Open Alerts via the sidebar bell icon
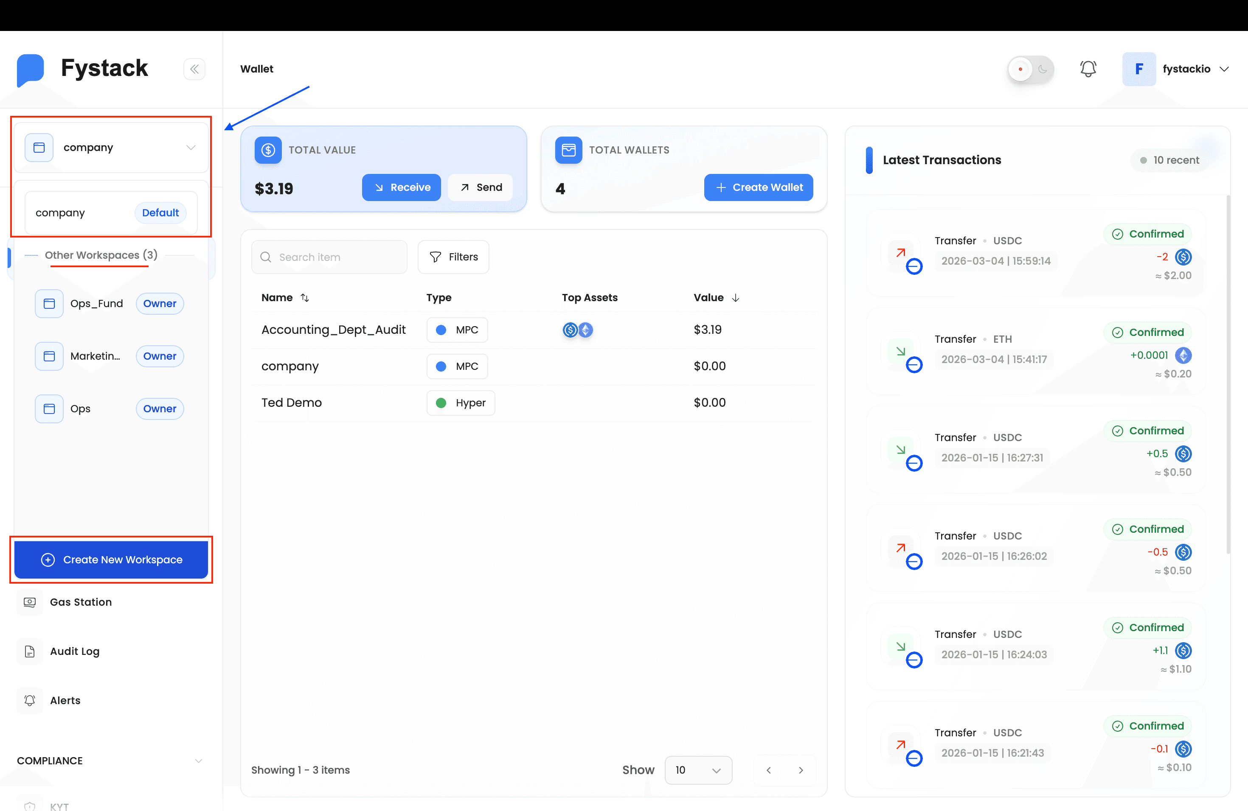The height and width of the screenshot is (811, 1248). pyautogui.click(x=29, y=700)
